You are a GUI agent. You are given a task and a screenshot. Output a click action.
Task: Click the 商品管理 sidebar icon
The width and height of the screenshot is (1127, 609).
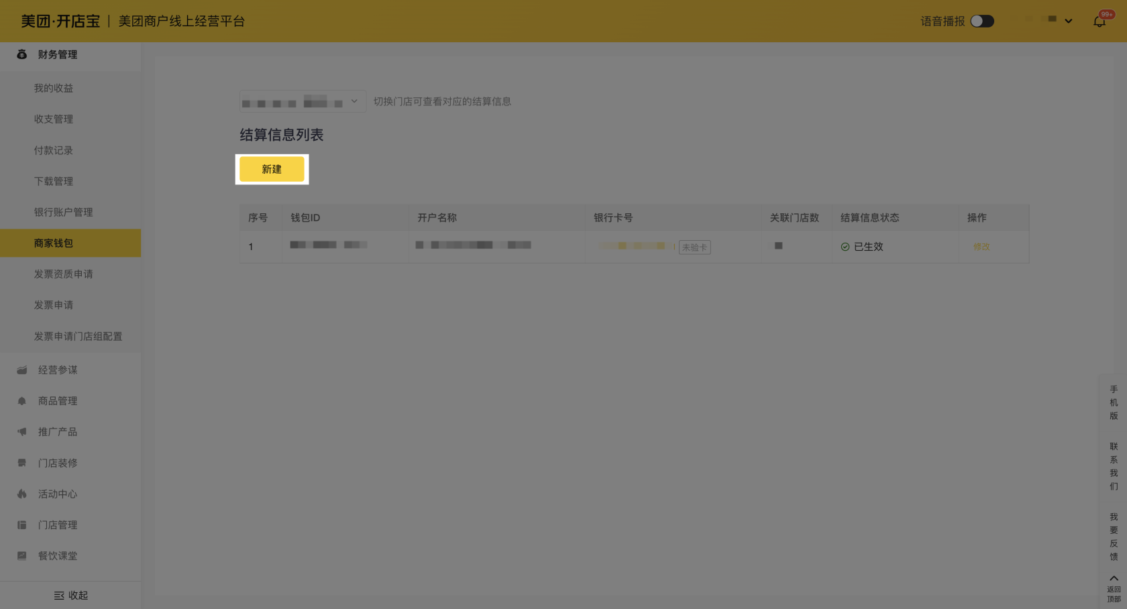pos(22,401)
